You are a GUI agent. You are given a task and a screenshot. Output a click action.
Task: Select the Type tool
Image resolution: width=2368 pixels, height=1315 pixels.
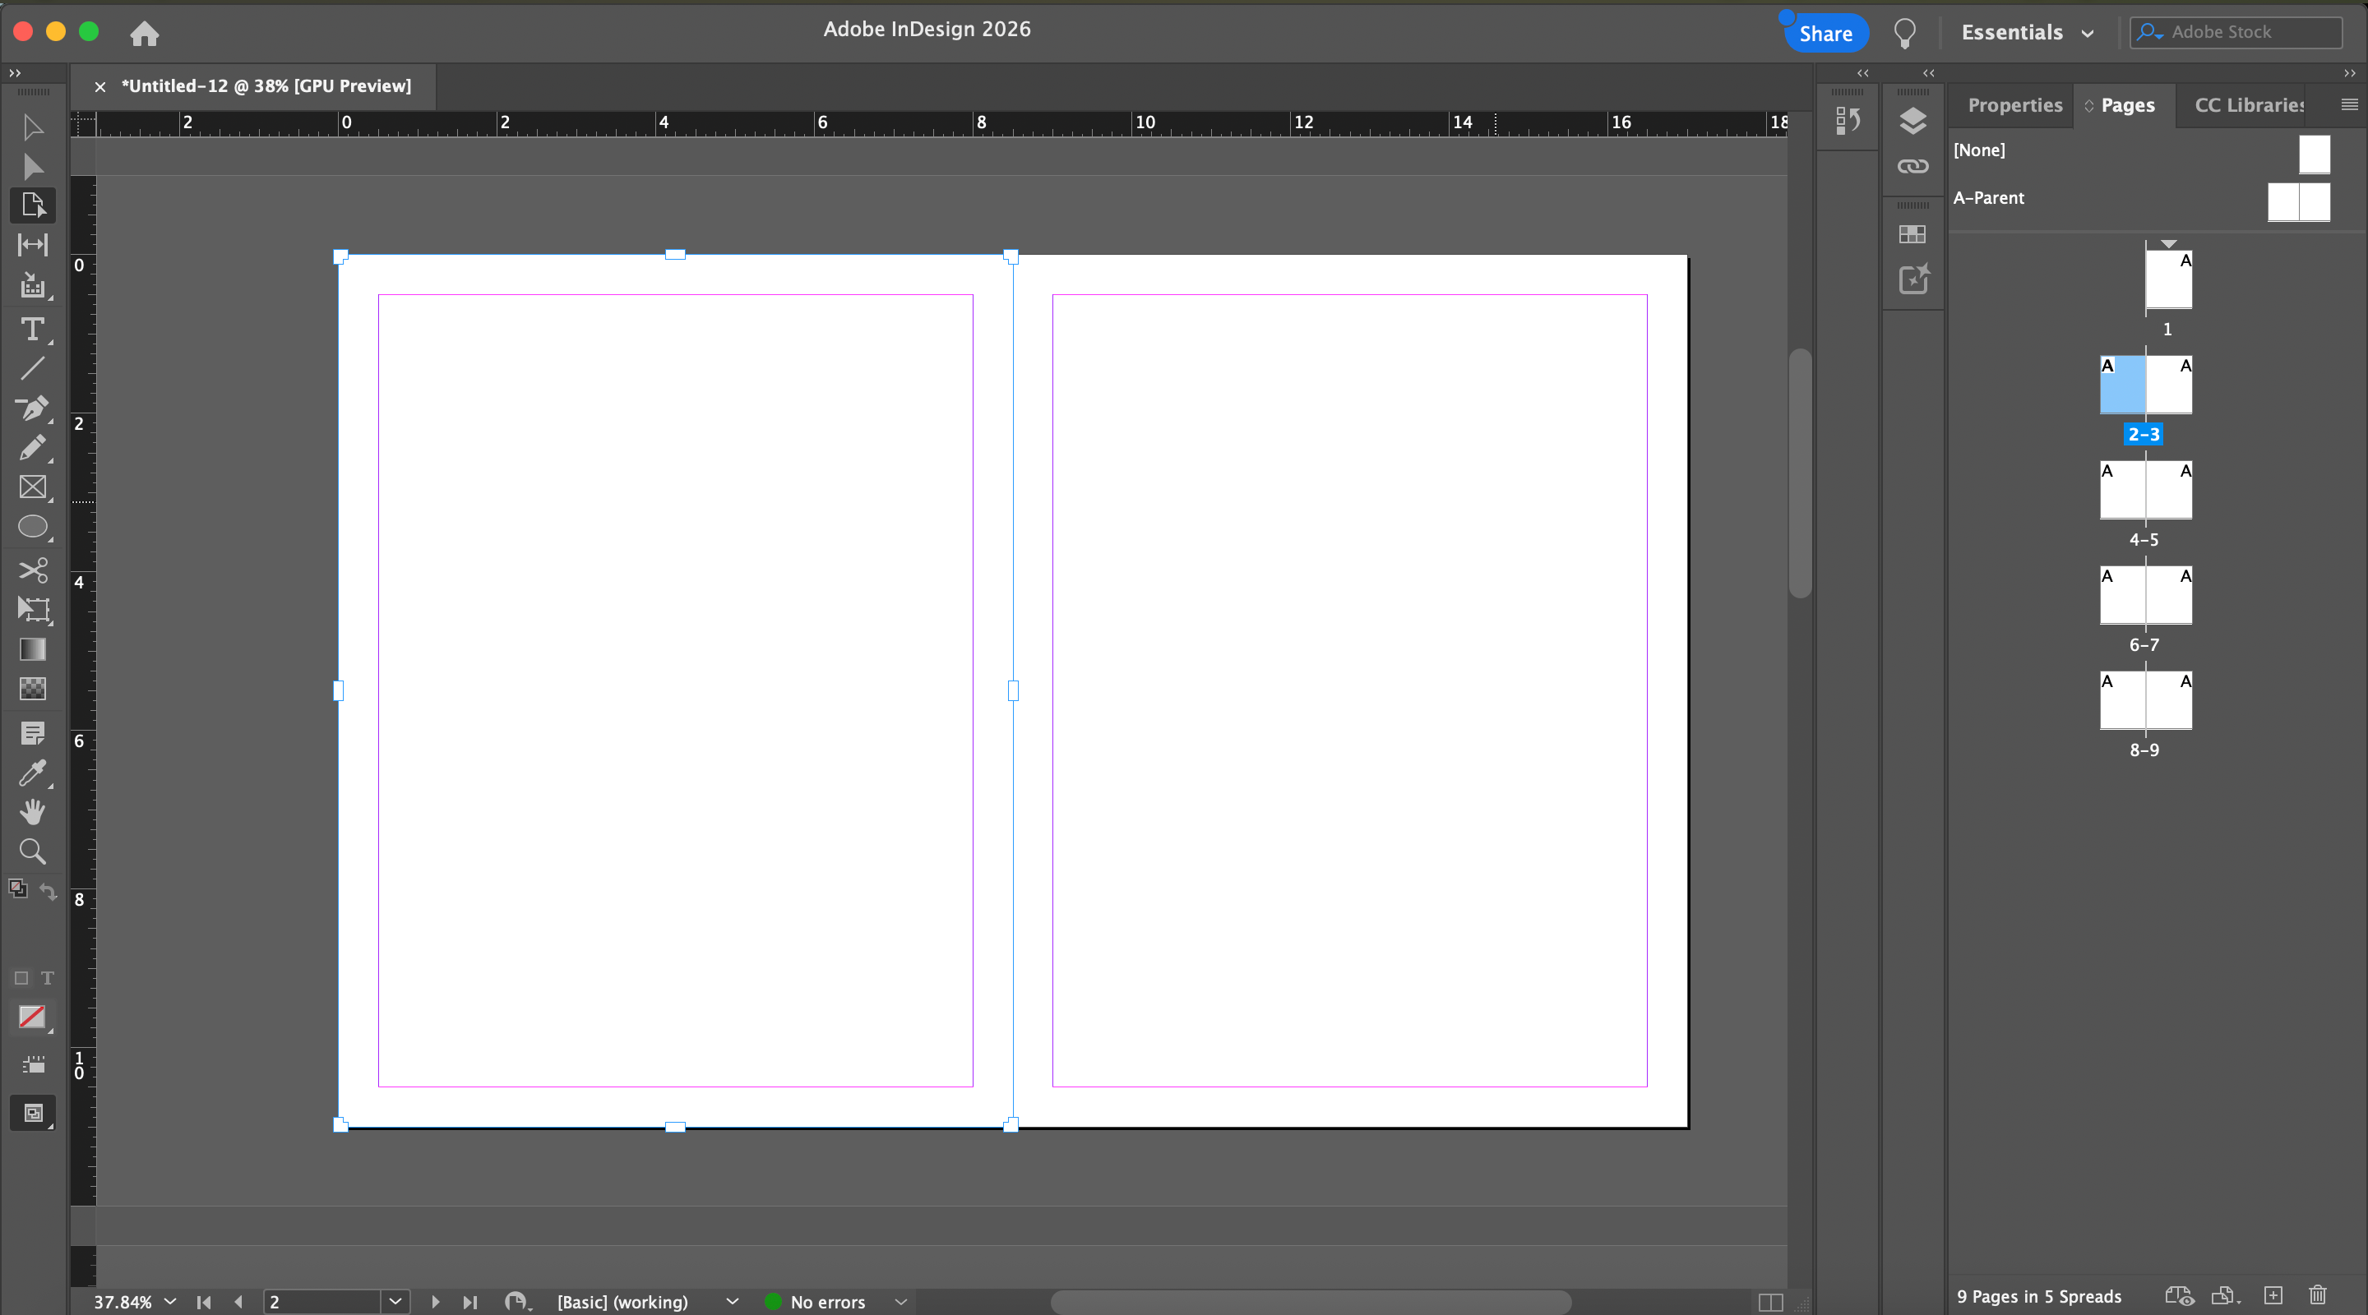pos(32,329)
